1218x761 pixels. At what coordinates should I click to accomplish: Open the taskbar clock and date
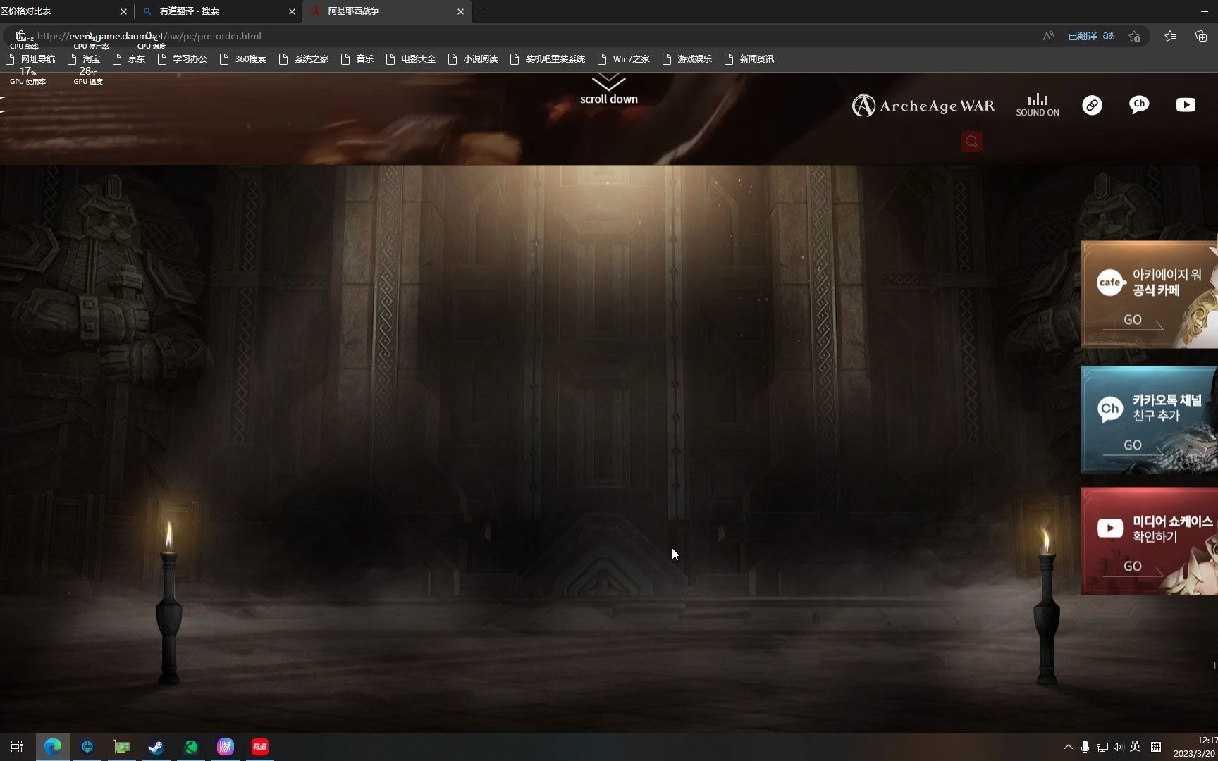(1195, 747)
